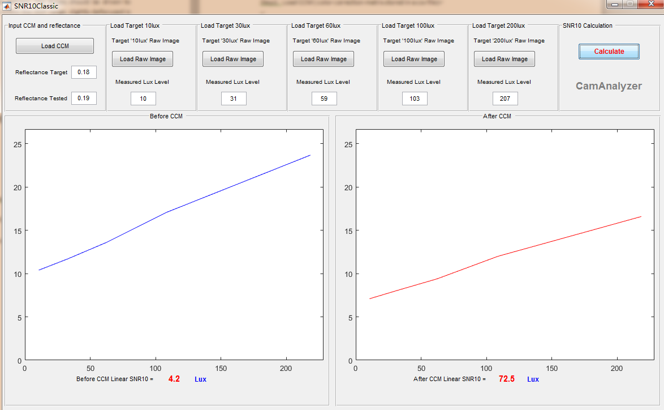Edit the Reflectance Target field

click(84, 72)
